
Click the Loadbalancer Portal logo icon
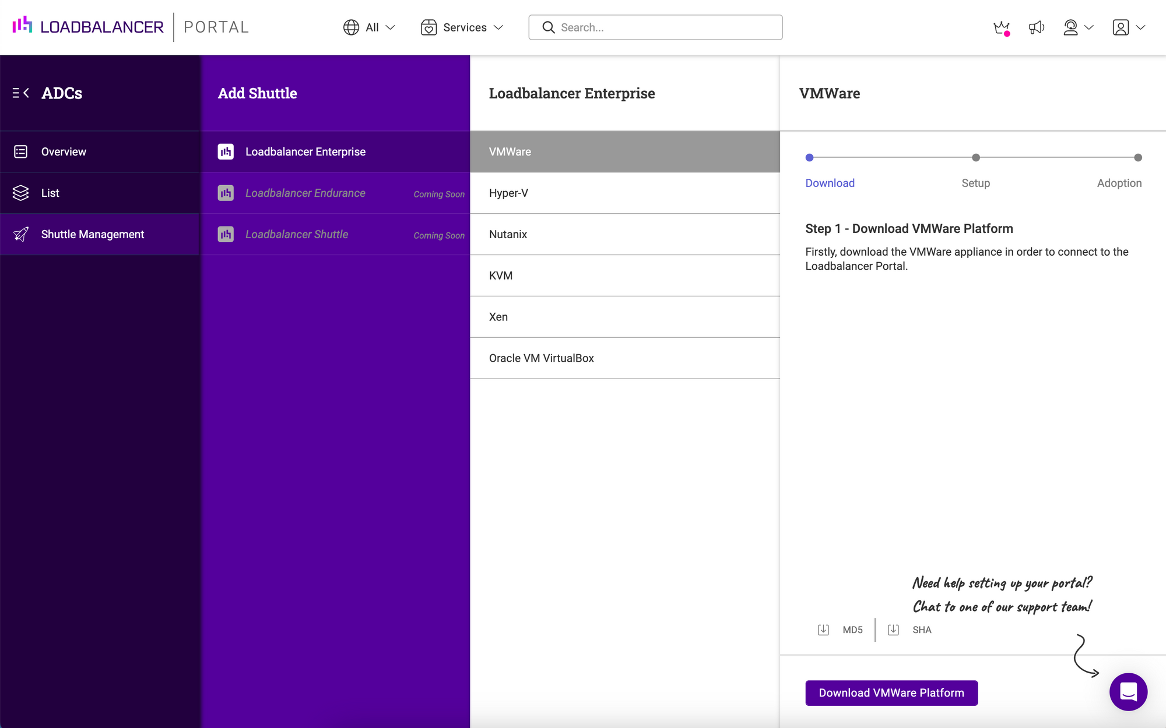[22, 27]
